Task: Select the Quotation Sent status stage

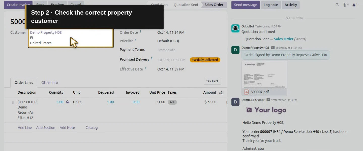Action: (x=186, y=5)
